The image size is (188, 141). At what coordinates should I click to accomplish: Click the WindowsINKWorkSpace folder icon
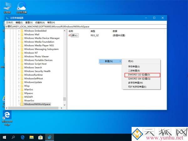[x=22, y=104]
